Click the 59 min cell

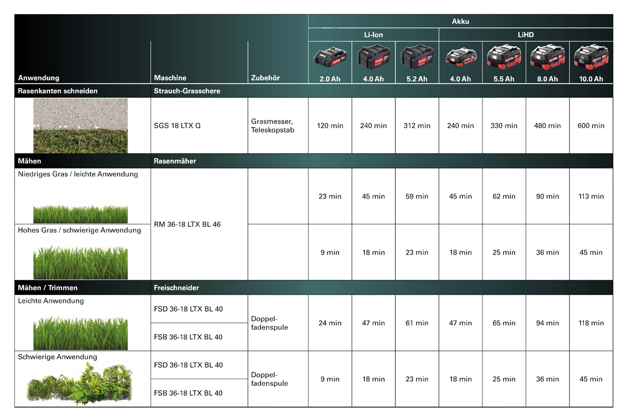pos(417,196)
